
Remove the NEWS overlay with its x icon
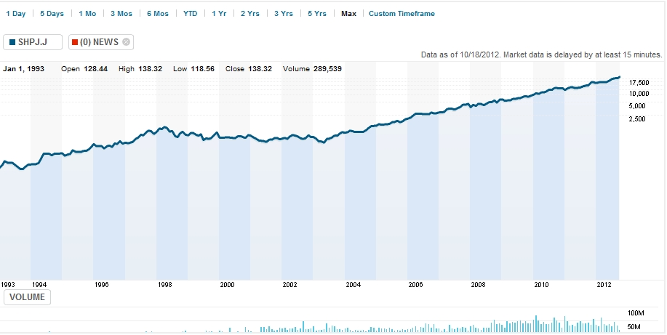click(x=127, y=42)
